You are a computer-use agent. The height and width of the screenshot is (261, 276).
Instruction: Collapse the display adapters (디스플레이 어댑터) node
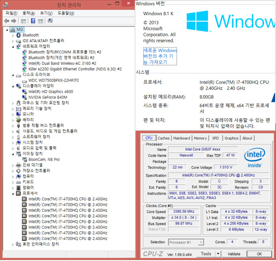(13, 87)
